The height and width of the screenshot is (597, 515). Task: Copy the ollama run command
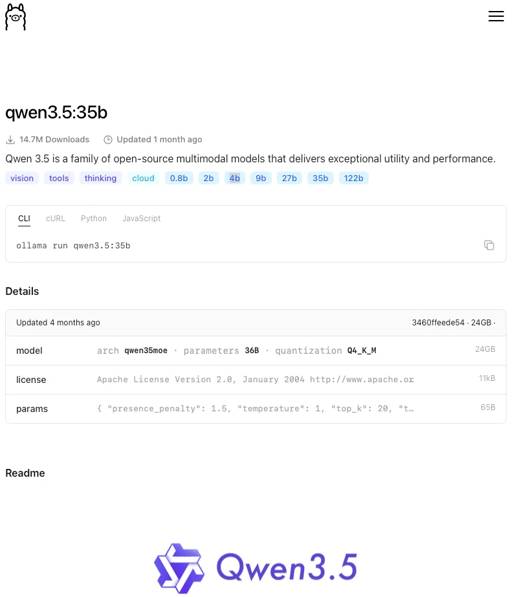[x=488, y=245]
